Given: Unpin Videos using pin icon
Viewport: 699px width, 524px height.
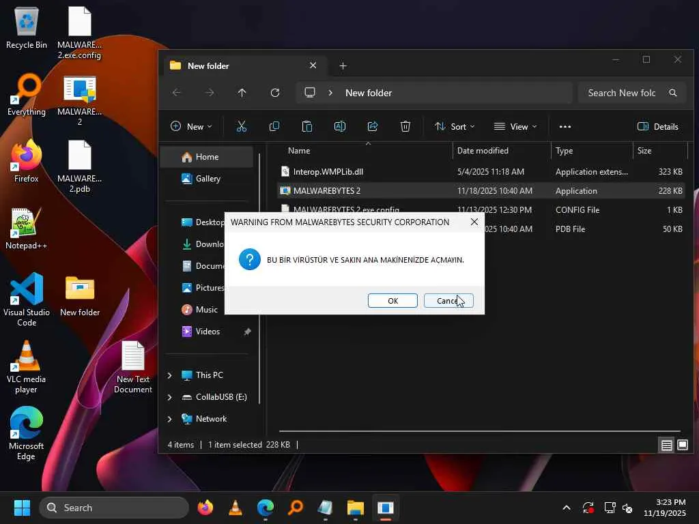Looking at the screenshot, I should pos(247,332).
